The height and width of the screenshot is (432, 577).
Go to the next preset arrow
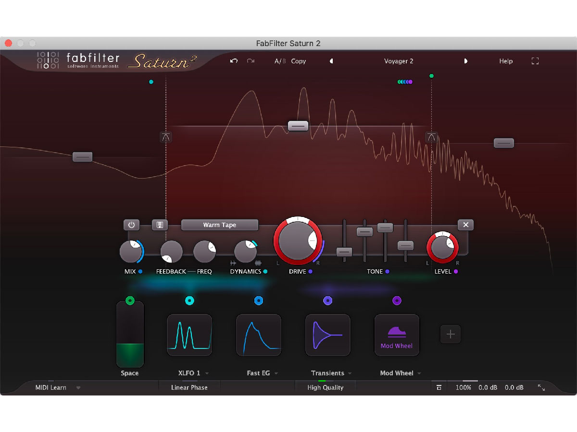tap(465, 61)
